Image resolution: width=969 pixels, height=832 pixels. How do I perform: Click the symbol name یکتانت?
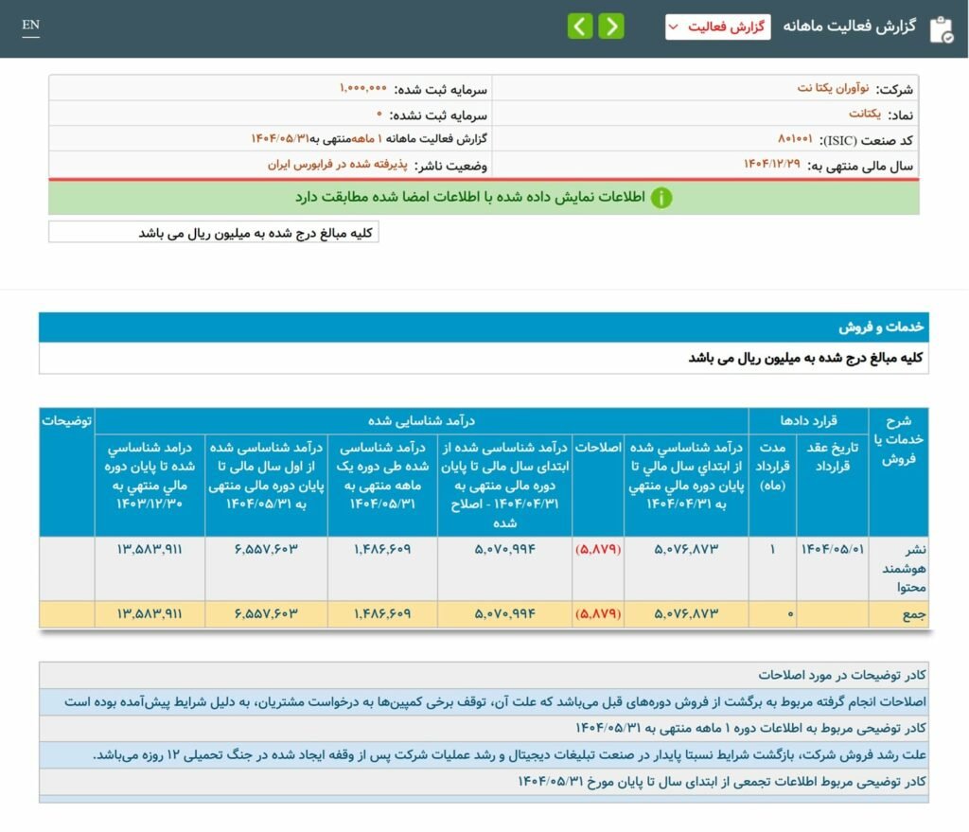tap(865, 114)
